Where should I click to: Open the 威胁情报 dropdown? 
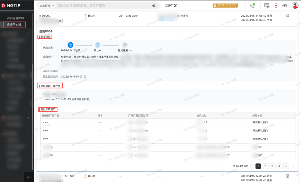pos(47,6)
